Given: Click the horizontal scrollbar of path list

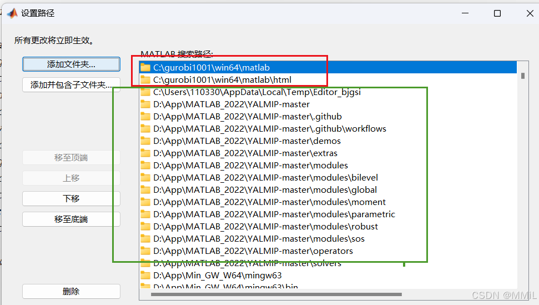Looking at the screenshot, I should pyautogui.click(x=276, y=294).
